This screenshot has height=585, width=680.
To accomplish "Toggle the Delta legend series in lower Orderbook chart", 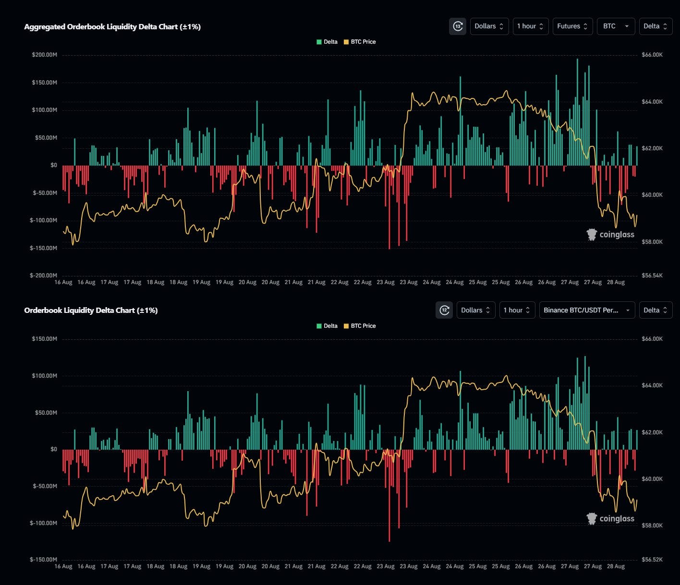I will click(x=327, y=326).
